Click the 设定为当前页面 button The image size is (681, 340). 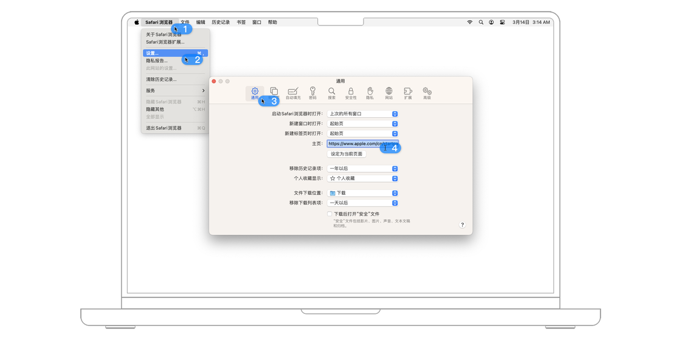347,154
